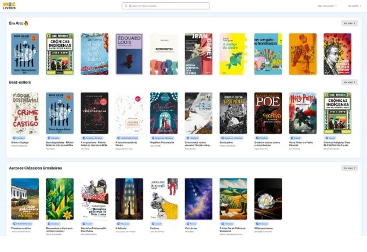Screen dimensions: 367x252
Task: Expand the Mais Informações dropdown
Action: (327, 6)
